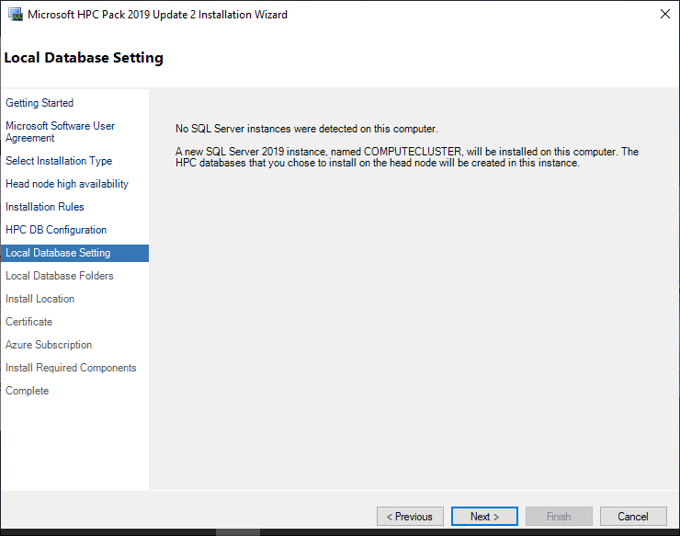This screenshot has width=680, height=536.
Task: Click the COMPUTECLUSTER instance description text
Action: coord(407,157)
